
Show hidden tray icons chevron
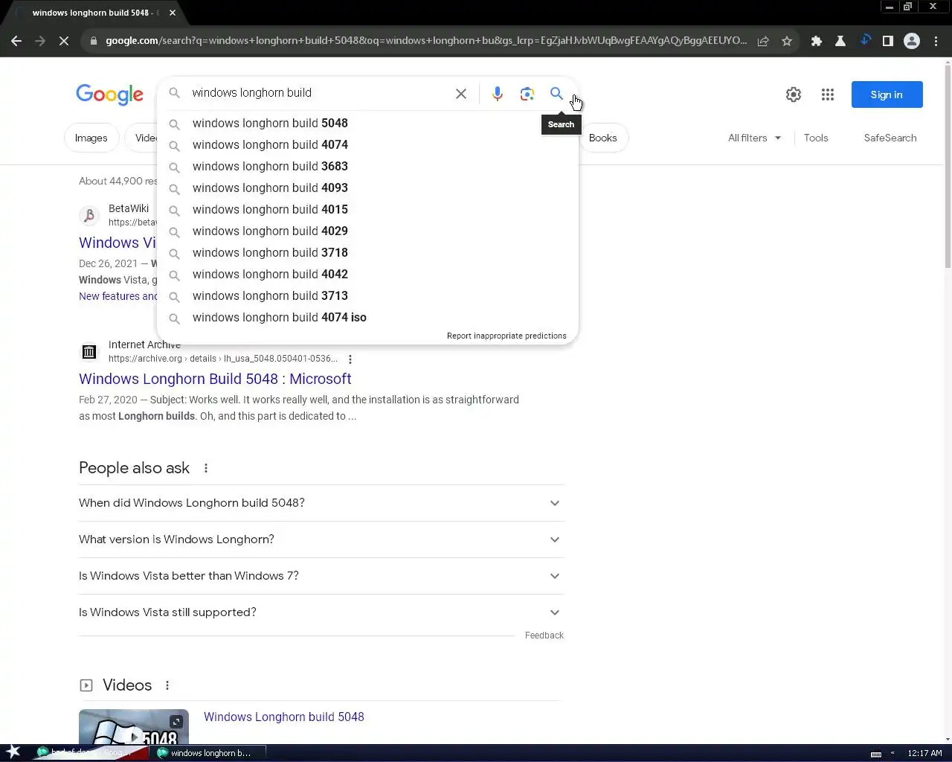point(892,753)
